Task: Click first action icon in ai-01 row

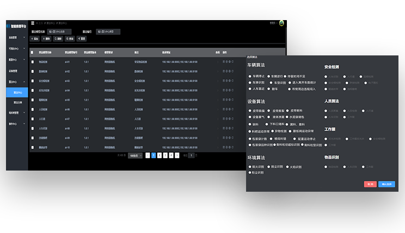Action: click(x=223, y=62)
